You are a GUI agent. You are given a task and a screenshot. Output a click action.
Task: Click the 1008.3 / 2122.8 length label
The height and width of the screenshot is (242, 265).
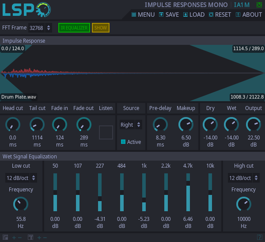click(247, 97)
